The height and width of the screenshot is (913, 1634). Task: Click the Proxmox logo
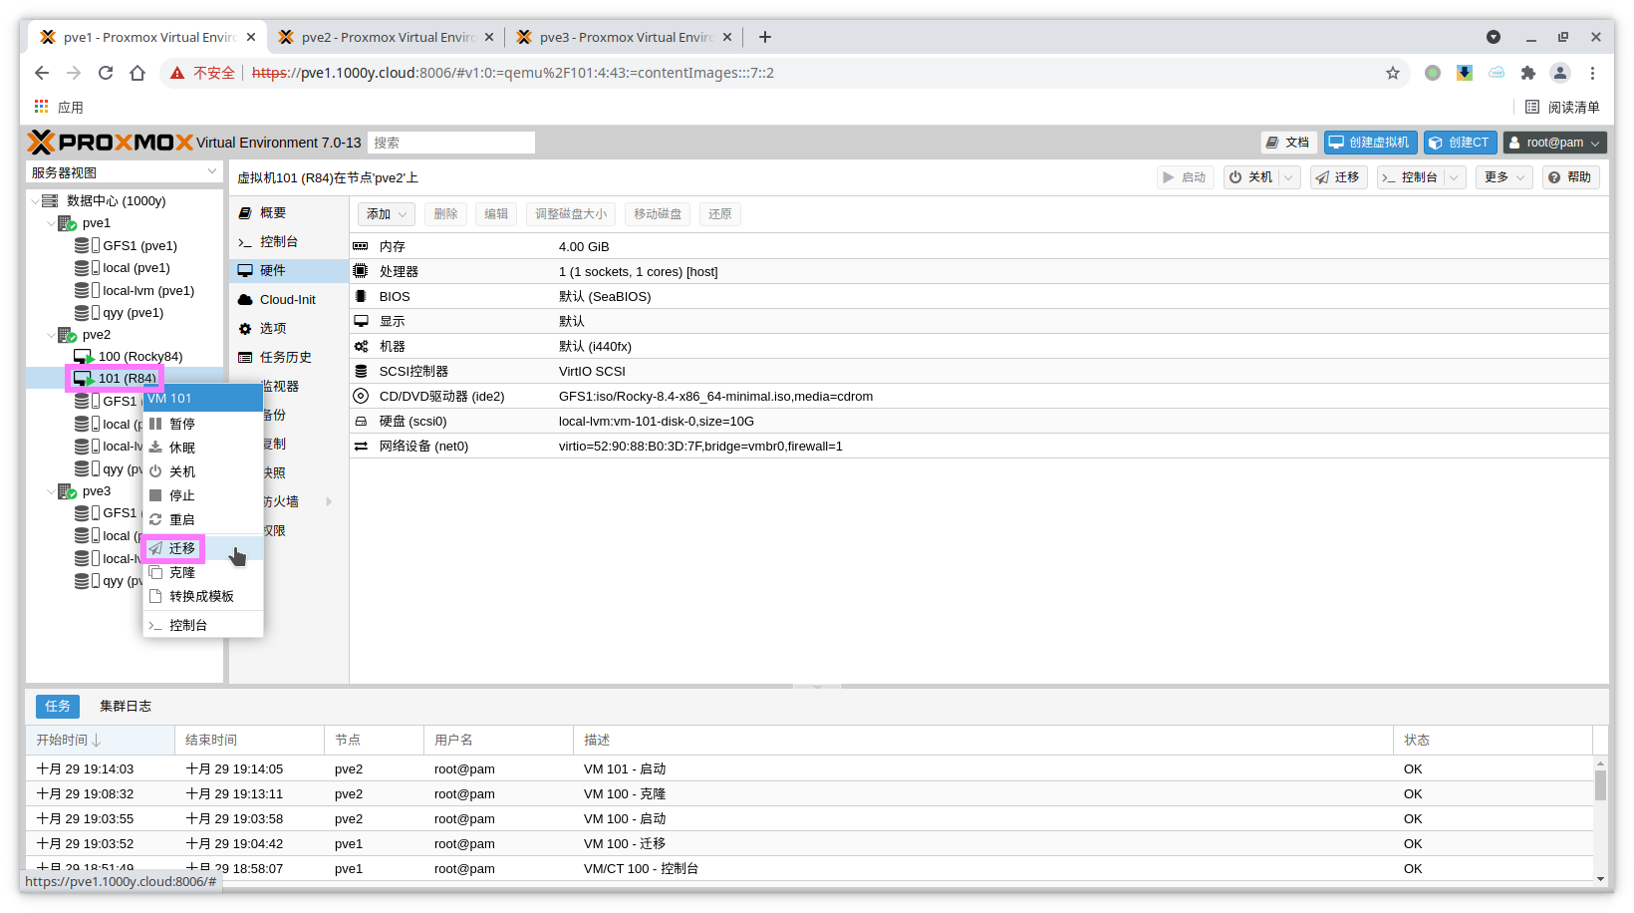[x=110, y=143]
